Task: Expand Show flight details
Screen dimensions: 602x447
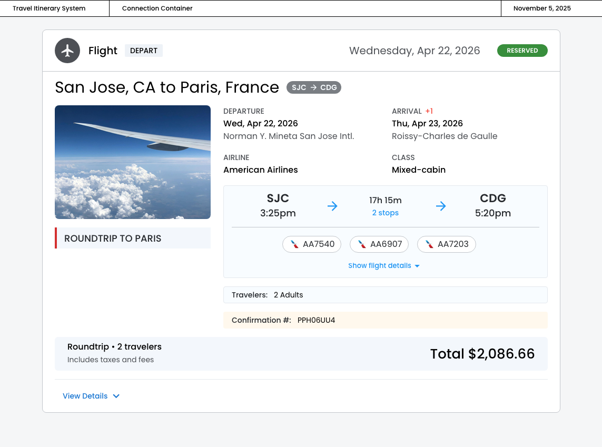Action: (384, 266)
